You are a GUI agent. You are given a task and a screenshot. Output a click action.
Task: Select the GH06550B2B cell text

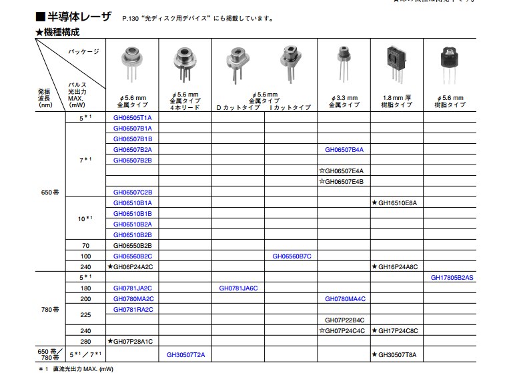click(132, 245)
